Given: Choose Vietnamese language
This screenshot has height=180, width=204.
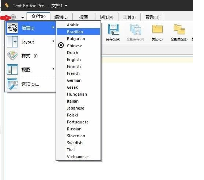Looking at the screenshot, I should coord(79,157).
